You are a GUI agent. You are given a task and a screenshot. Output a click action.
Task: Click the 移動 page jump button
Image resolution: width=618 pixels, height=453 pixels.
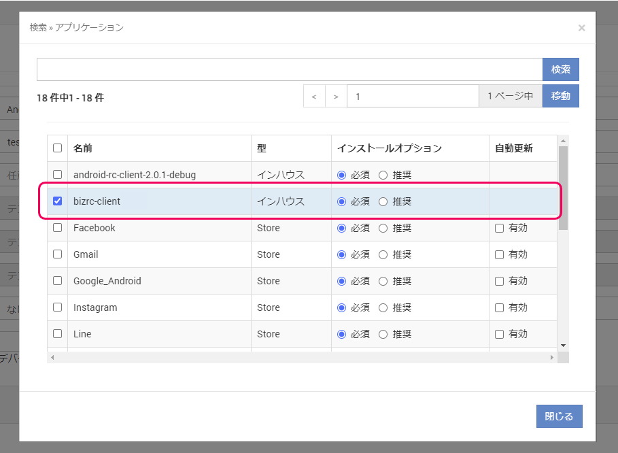click(560, 97)
